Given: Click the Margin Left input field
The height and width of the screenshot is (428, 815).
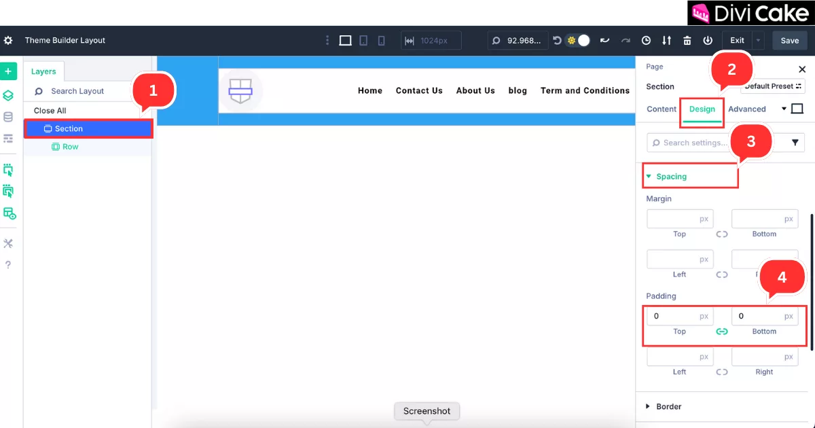Looking at the screenshot, I should (x=680, y=260).
